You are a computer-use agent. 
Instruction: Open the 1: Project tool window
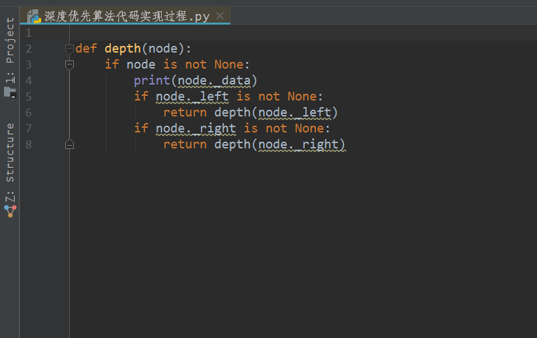[10, 51]
